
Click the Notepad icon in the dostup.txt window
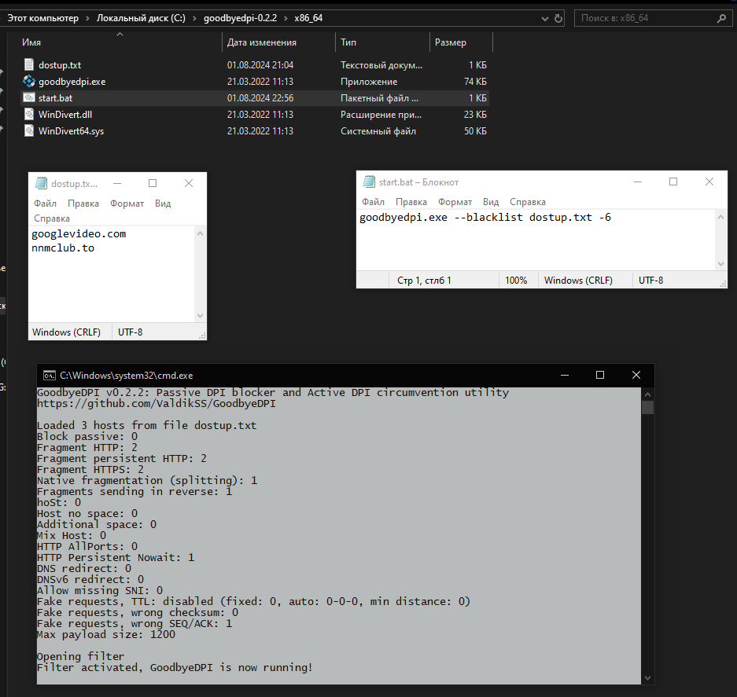click(42, 183)
